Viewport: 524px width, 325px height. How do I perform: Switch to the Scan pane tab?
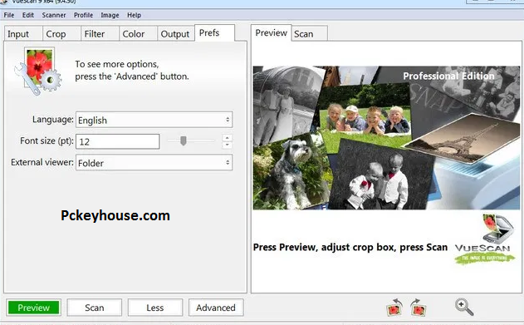(310, 34)
